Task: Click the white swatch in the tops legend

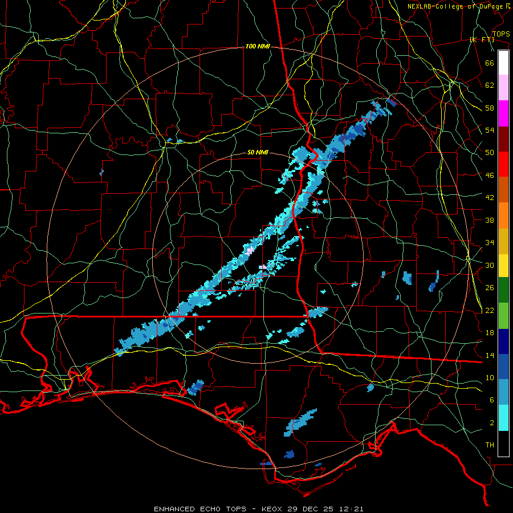Action: pyautogui.click(x=503, y=63)
